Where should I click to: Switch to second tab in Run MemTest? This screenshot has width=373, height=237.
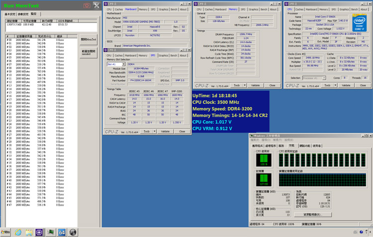pyautogui.click(x=23, y=14)
